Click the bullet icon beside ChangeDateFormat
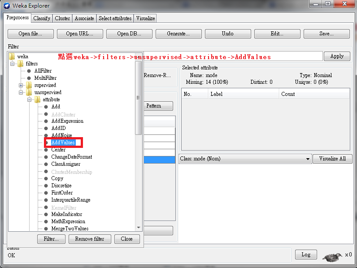 [46, 157]
